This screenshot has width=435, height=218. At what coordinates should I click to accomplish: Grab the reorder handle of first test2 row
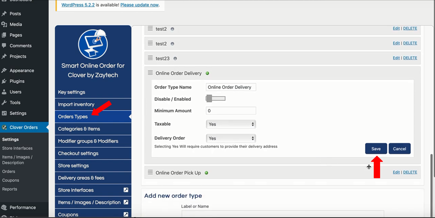150,28
